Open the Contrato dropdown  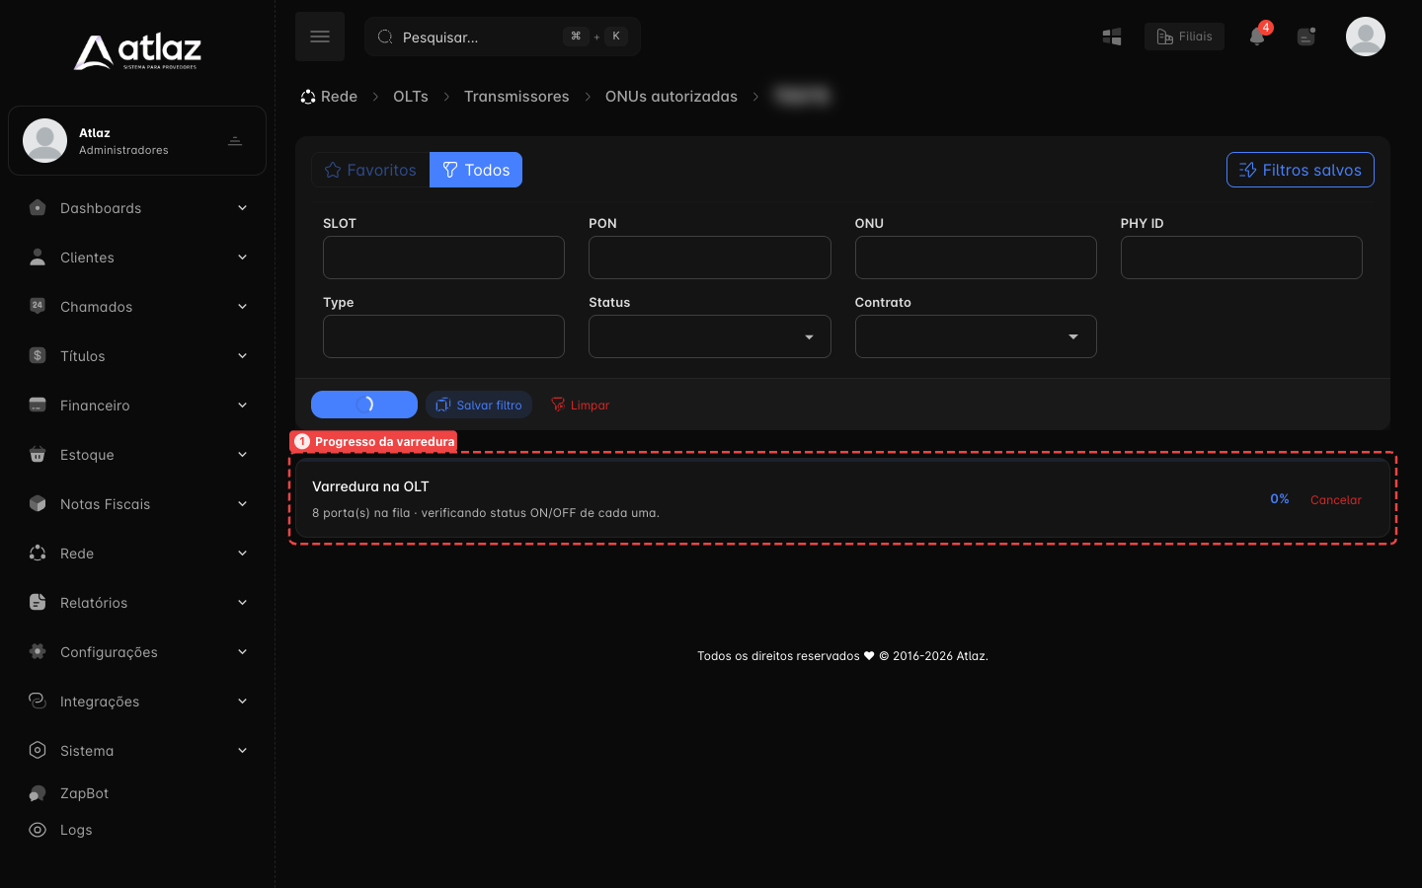click(x=976, y=336)
